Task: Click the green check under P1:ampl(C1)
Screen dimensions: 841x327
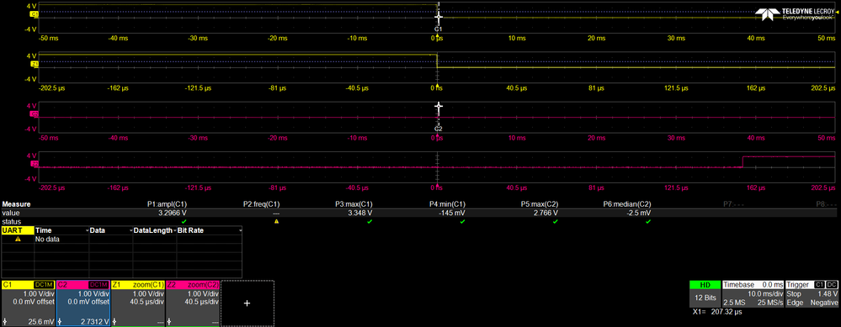Action: pos(184,221)
